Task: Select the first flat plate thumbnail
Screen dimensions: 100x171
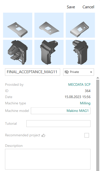Action: pyautogui.click(x=18, y=25)
